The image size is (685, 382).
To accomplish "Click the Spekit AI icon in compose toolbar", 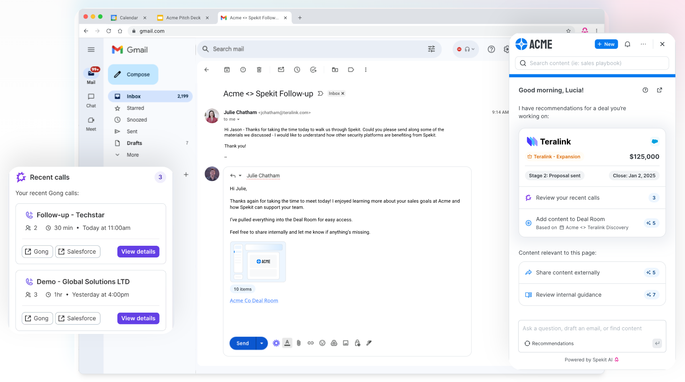I will pos(276,343).
